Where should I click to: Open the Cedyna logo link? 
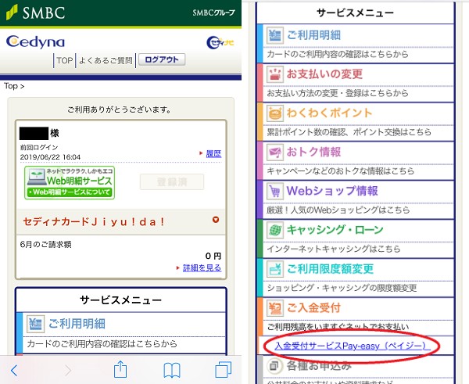tap(35, 42)
